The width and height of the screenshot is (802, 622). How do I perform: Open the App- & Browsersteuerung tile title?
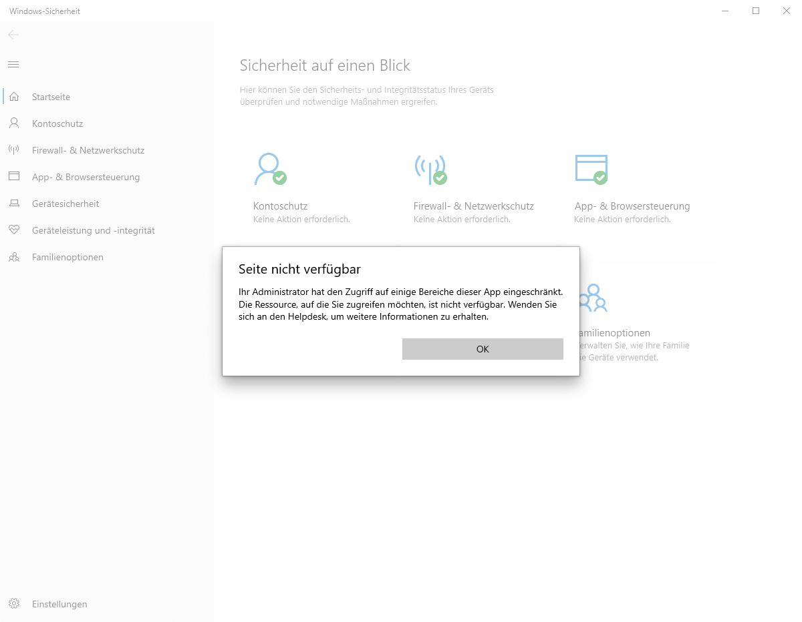click(632, 206)
